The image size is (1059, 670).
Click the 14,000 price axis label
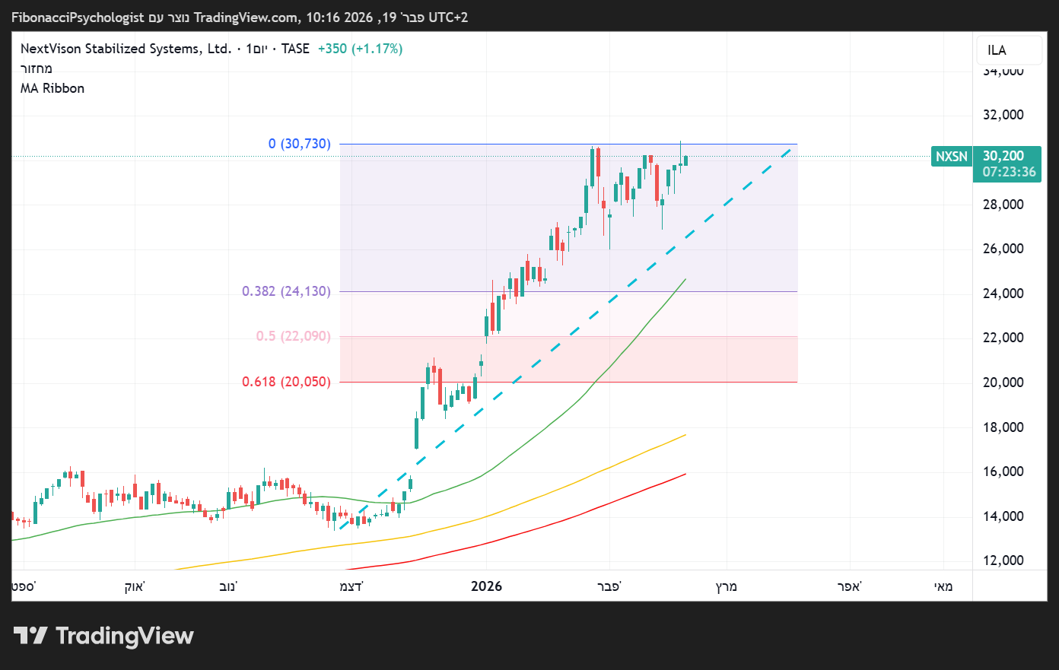point(1003,516)
